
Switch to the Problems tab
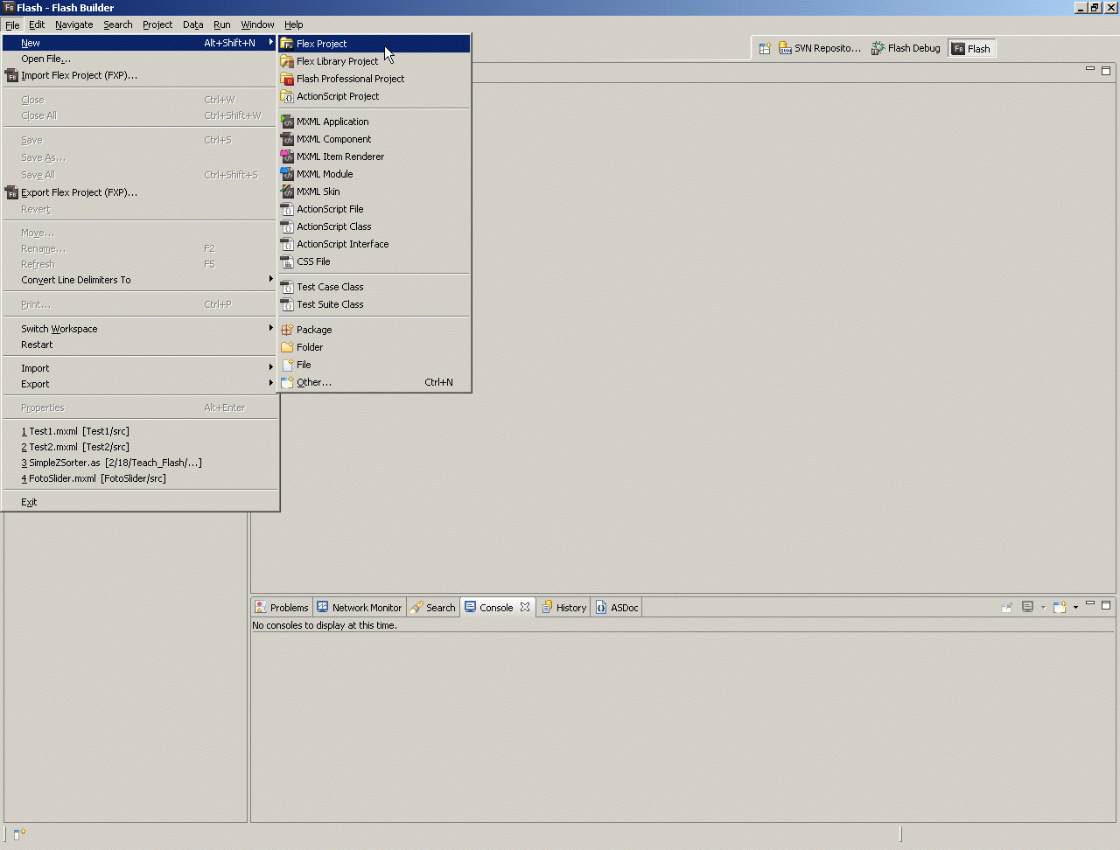click(282, 608)
